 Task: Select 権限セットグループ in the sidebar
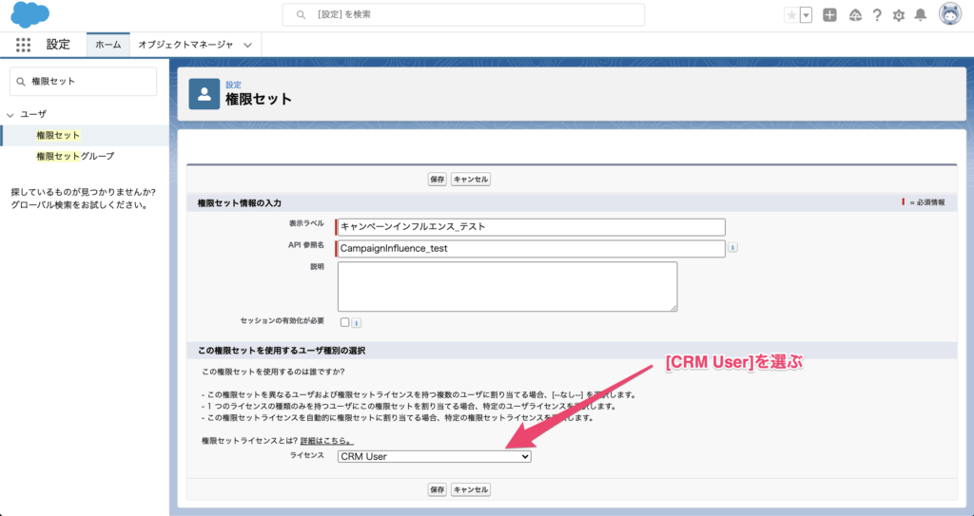(75, 157)
